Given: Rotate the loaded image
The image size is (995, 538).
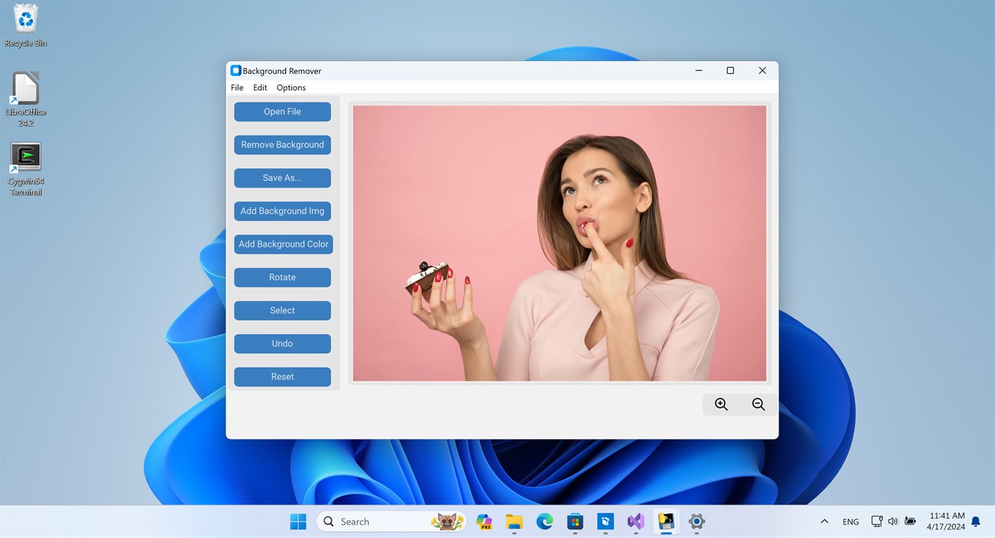Looking at the screenshot, I should click(x=282, y=277).
